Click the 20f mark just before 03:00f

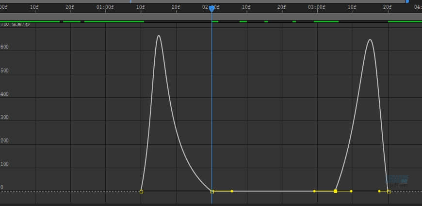click(281, 7)
